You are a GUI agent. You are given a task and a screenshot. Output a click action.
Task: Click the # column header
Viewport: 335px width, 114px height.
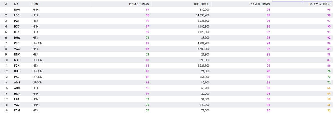point(6,4)
